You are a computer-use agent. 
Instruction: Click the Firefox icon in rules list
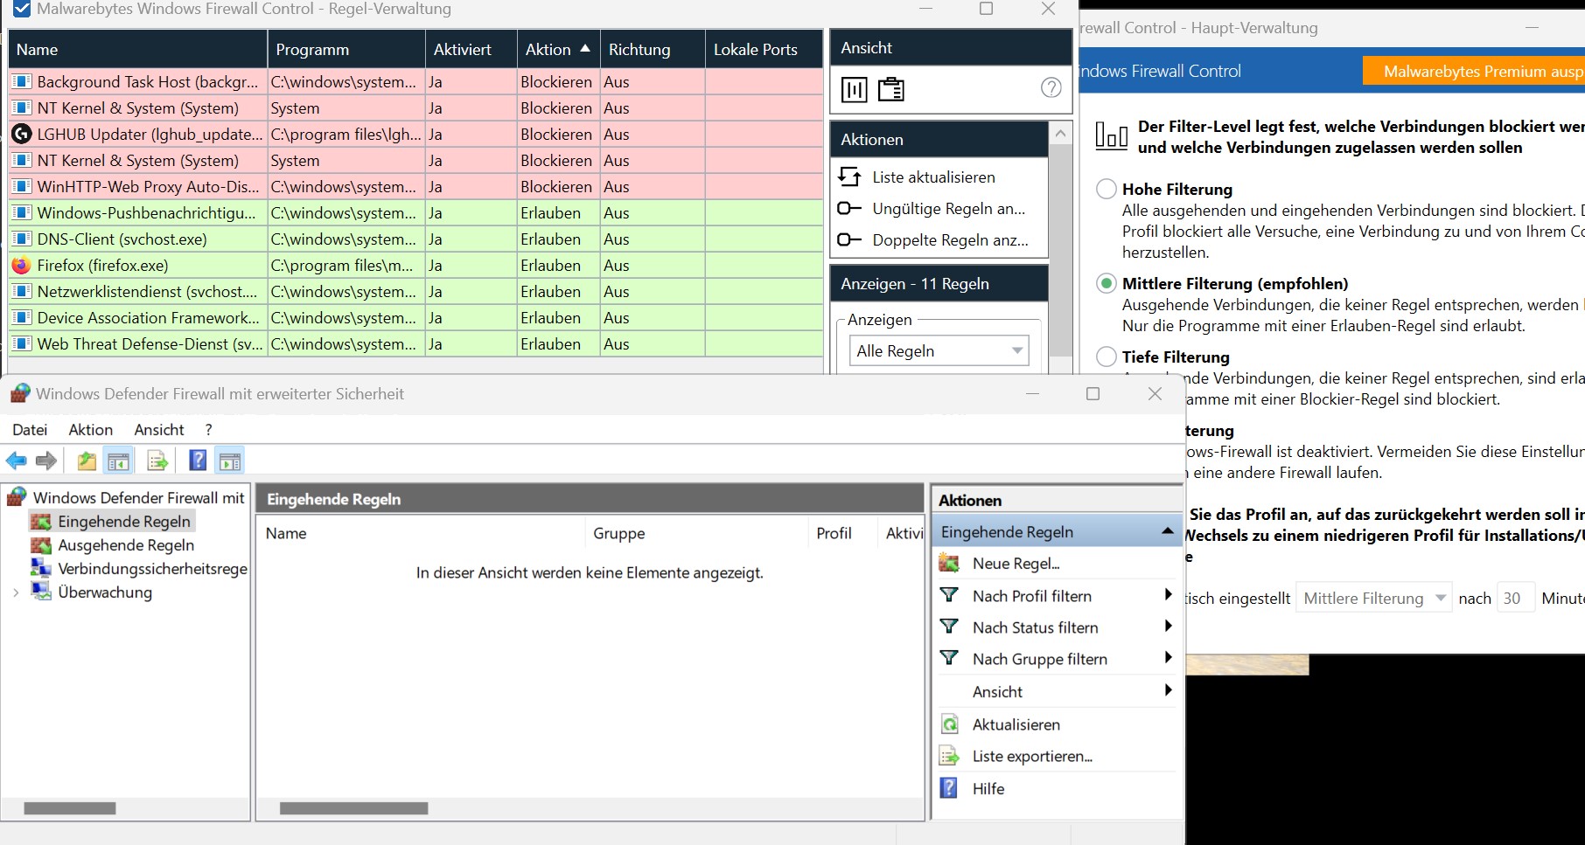(21, 265)
